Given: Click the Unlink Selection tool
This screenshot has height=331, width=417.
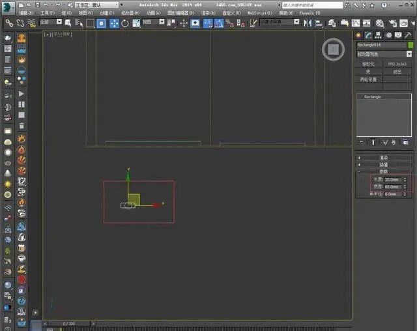Looking at the screenshot, I should click(20, 23).
